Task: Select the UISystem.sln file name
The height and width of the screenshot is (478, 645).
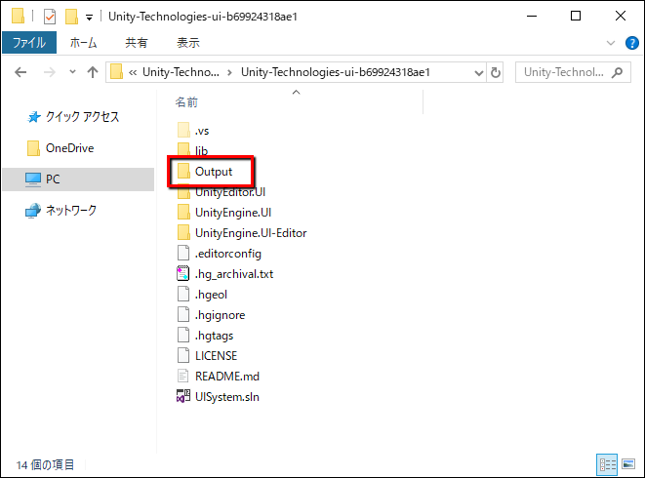Action: (227, 397)
